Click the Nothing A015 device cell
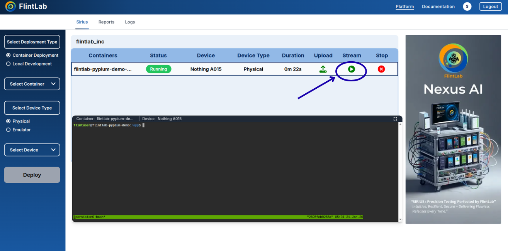508x251 pixels. pyautogui.click(x=206, y=69)
